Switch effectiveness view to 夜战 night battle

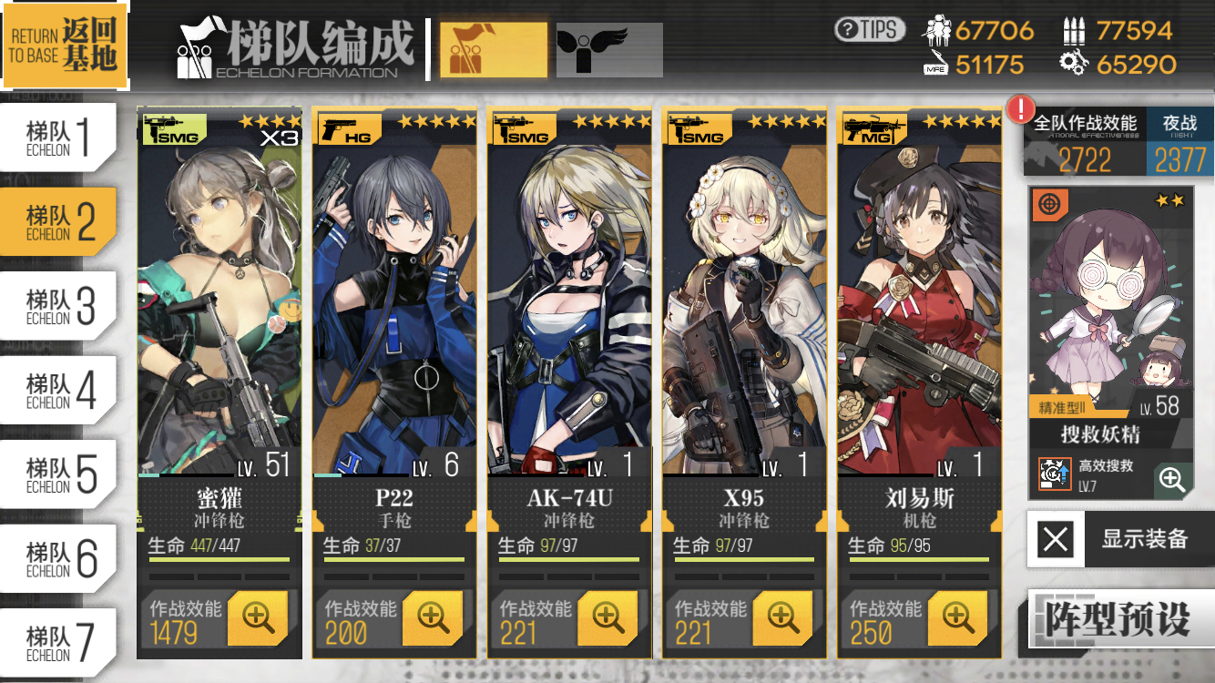(1180, 143)
